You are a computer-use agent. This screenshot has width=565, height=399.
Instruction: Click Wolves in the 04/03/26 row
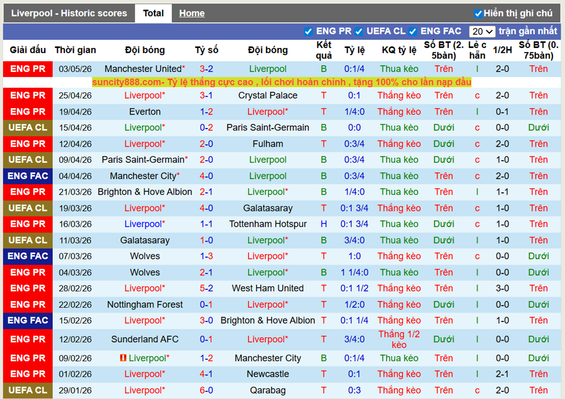pos(145,272)
